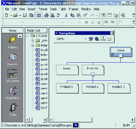
Task: Click the Print toolbar icon
Action: (x=46, y=16)
